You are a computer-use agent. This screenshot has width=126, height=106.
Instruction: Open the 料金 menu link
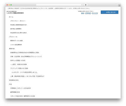tap(10, 84)
